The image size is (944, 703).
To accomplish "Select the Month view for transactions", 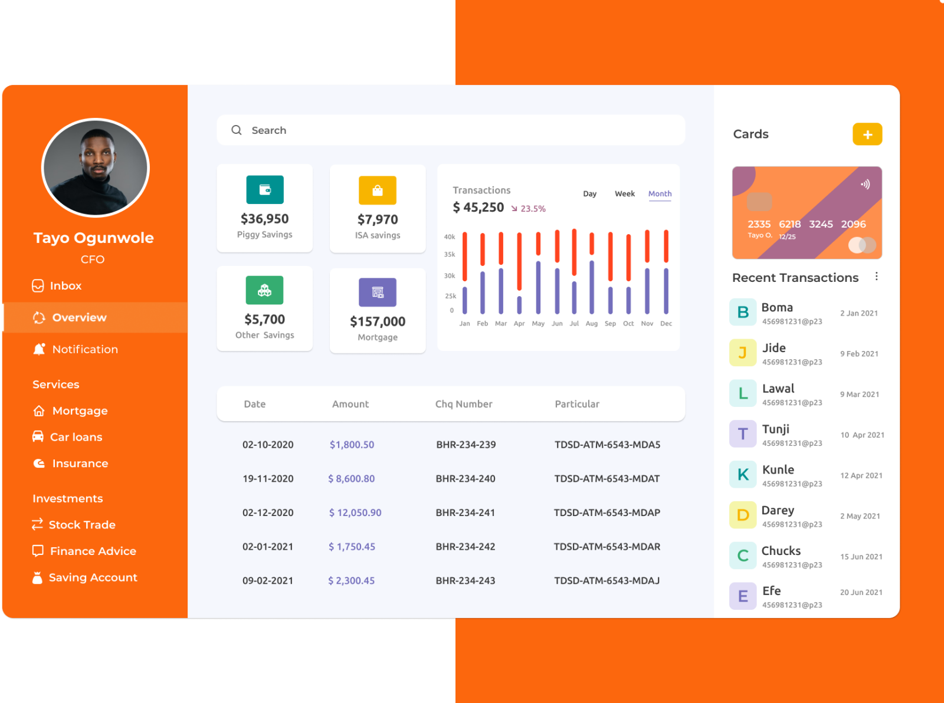I will click(x=660, y=193).
